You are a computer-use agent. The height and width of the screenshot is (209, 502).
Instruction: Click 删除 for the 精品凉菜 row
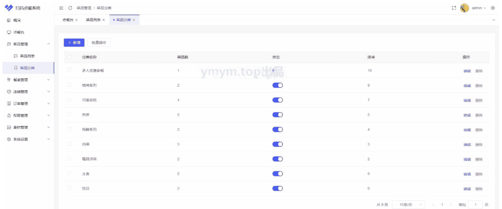[479, 159]
